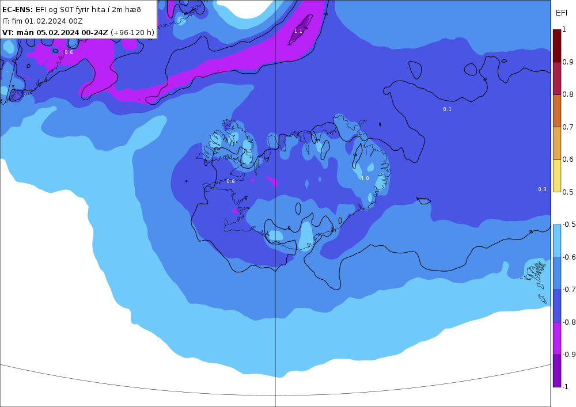This screenshot has height=407, width=576.
Task: Click the '0.6' contour label over western Iceland
Action: click(230, 181)
